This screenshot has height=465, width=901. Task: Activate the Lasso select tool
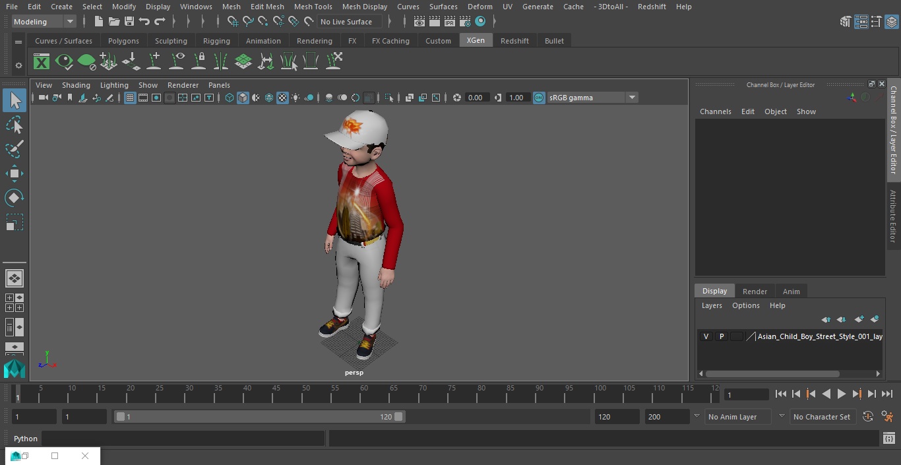[x=15, y=125]
